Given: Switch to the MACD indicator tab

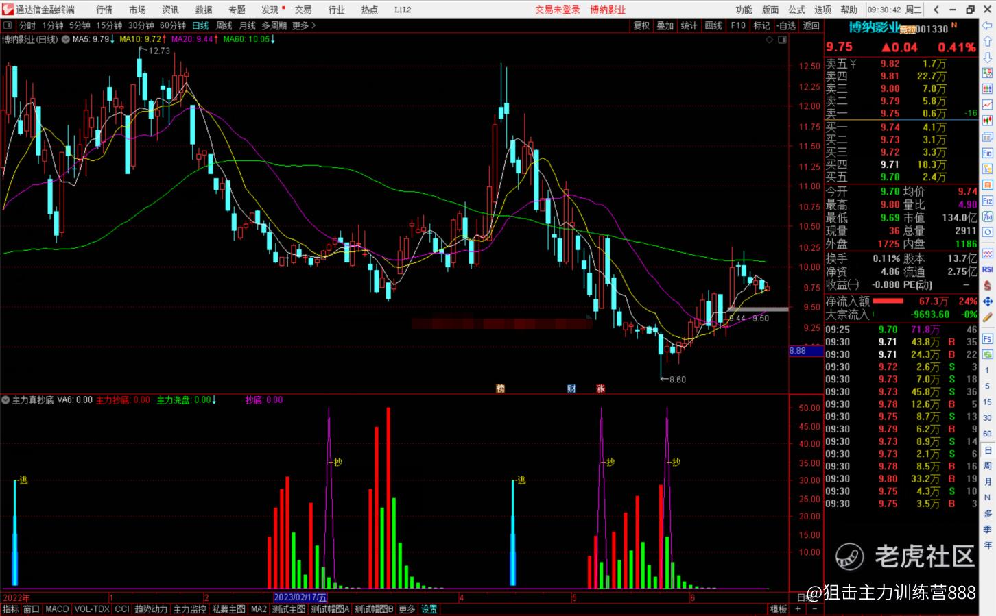Looking at the screenshot, I should [57, 609].
